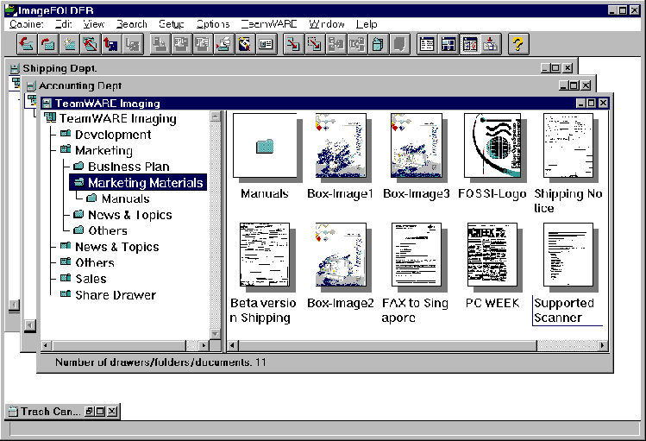
Task: Switch to list detail view icon
Action: point(427,44)
